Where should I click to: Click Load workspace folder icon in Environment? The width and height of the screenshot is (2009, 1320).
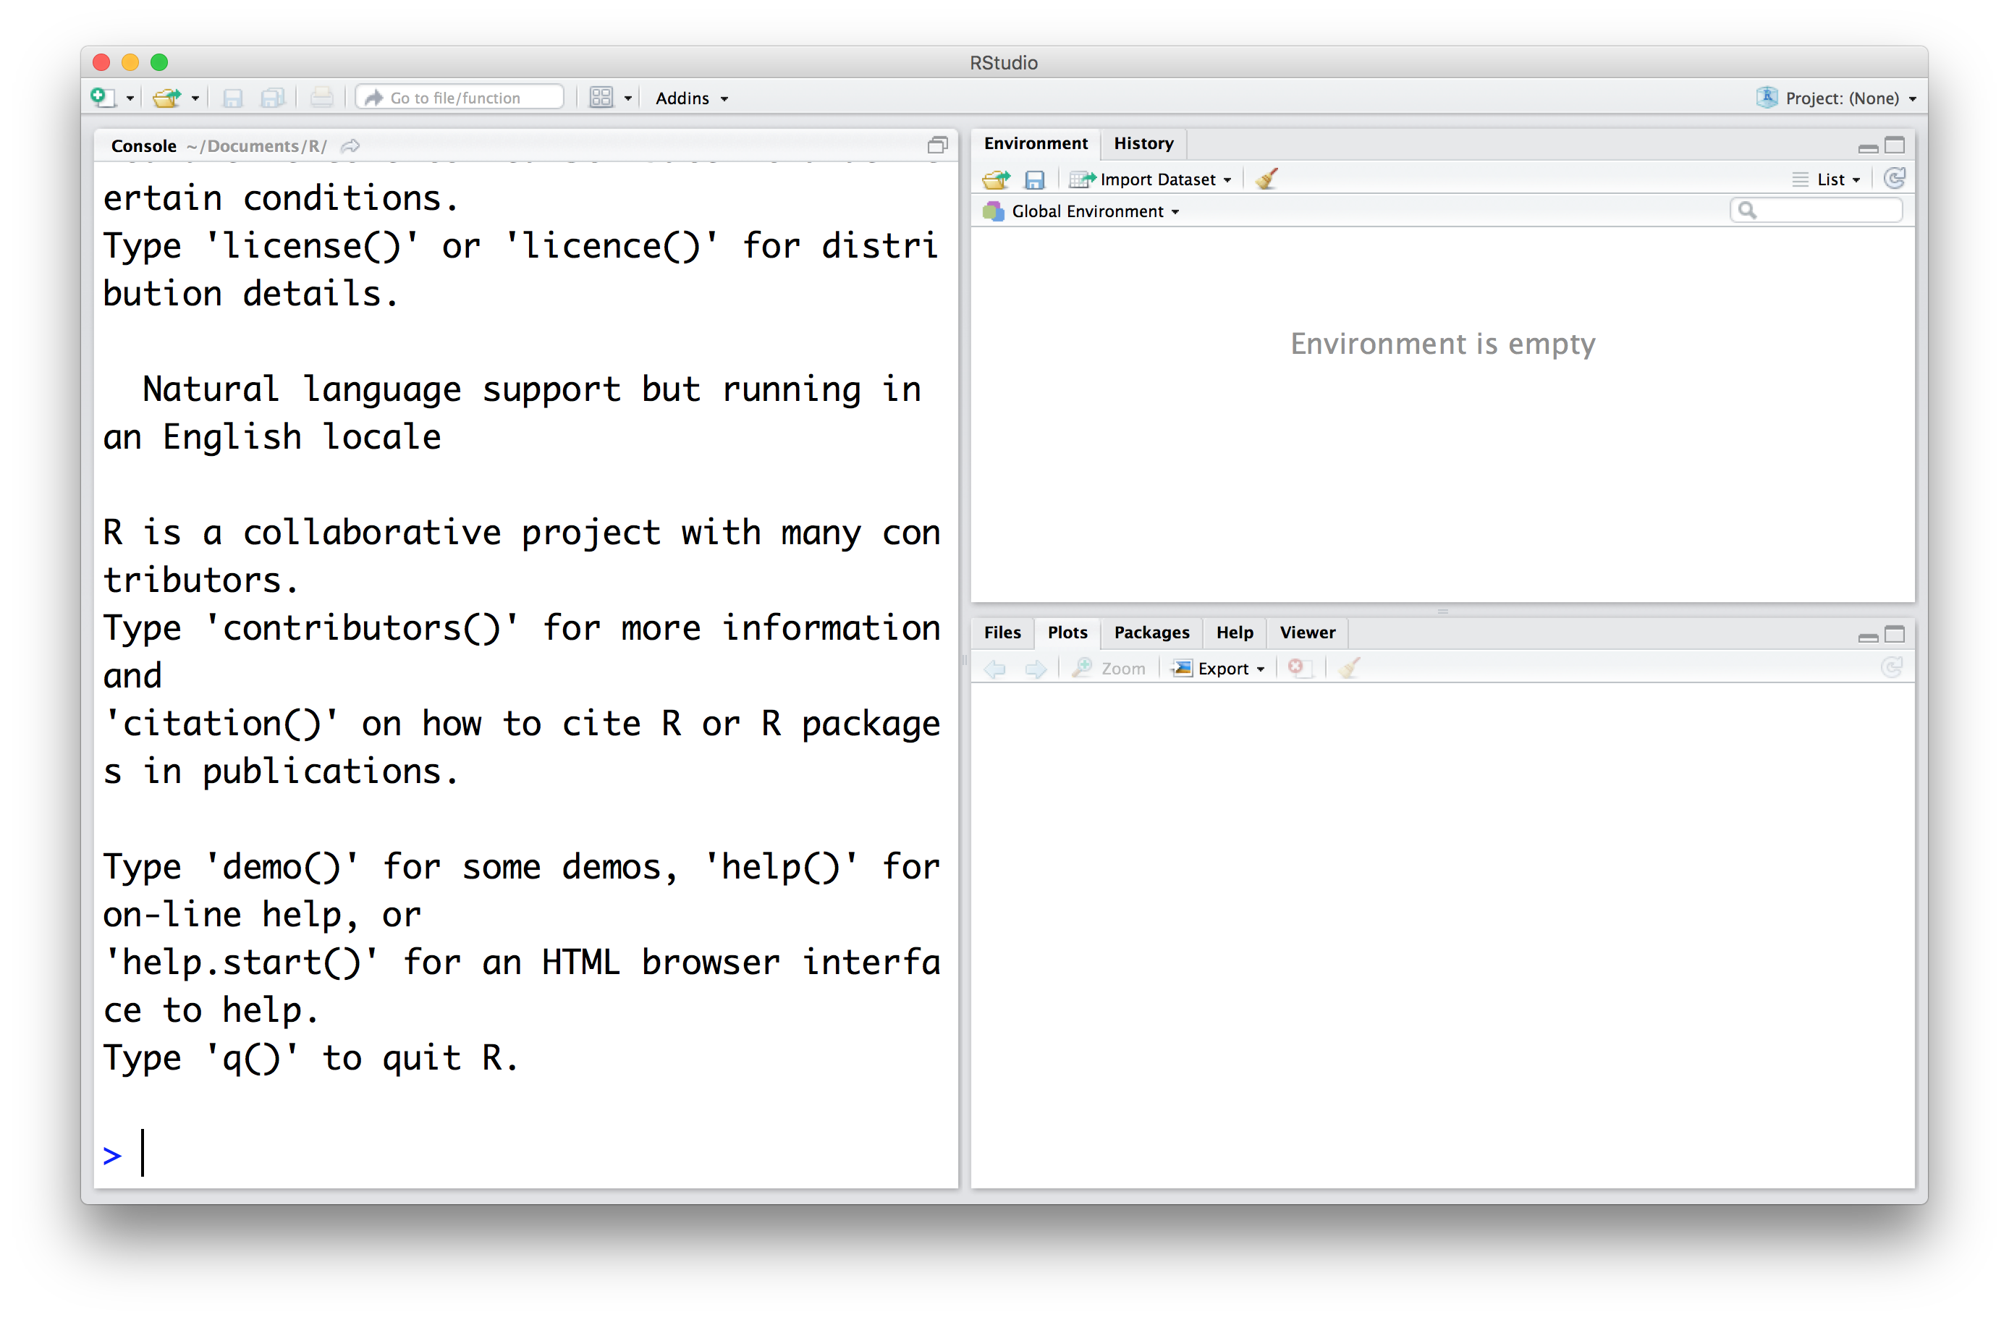point(996,179)
